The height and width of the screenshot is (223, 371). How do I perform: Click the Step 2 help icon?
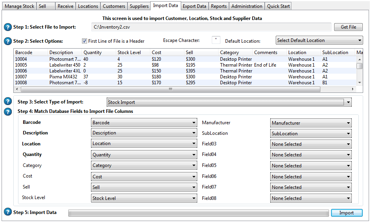click(x=8, y=41)
